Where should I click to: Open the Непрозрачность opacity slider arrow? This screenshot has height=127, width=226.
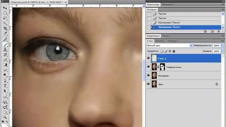222,46
